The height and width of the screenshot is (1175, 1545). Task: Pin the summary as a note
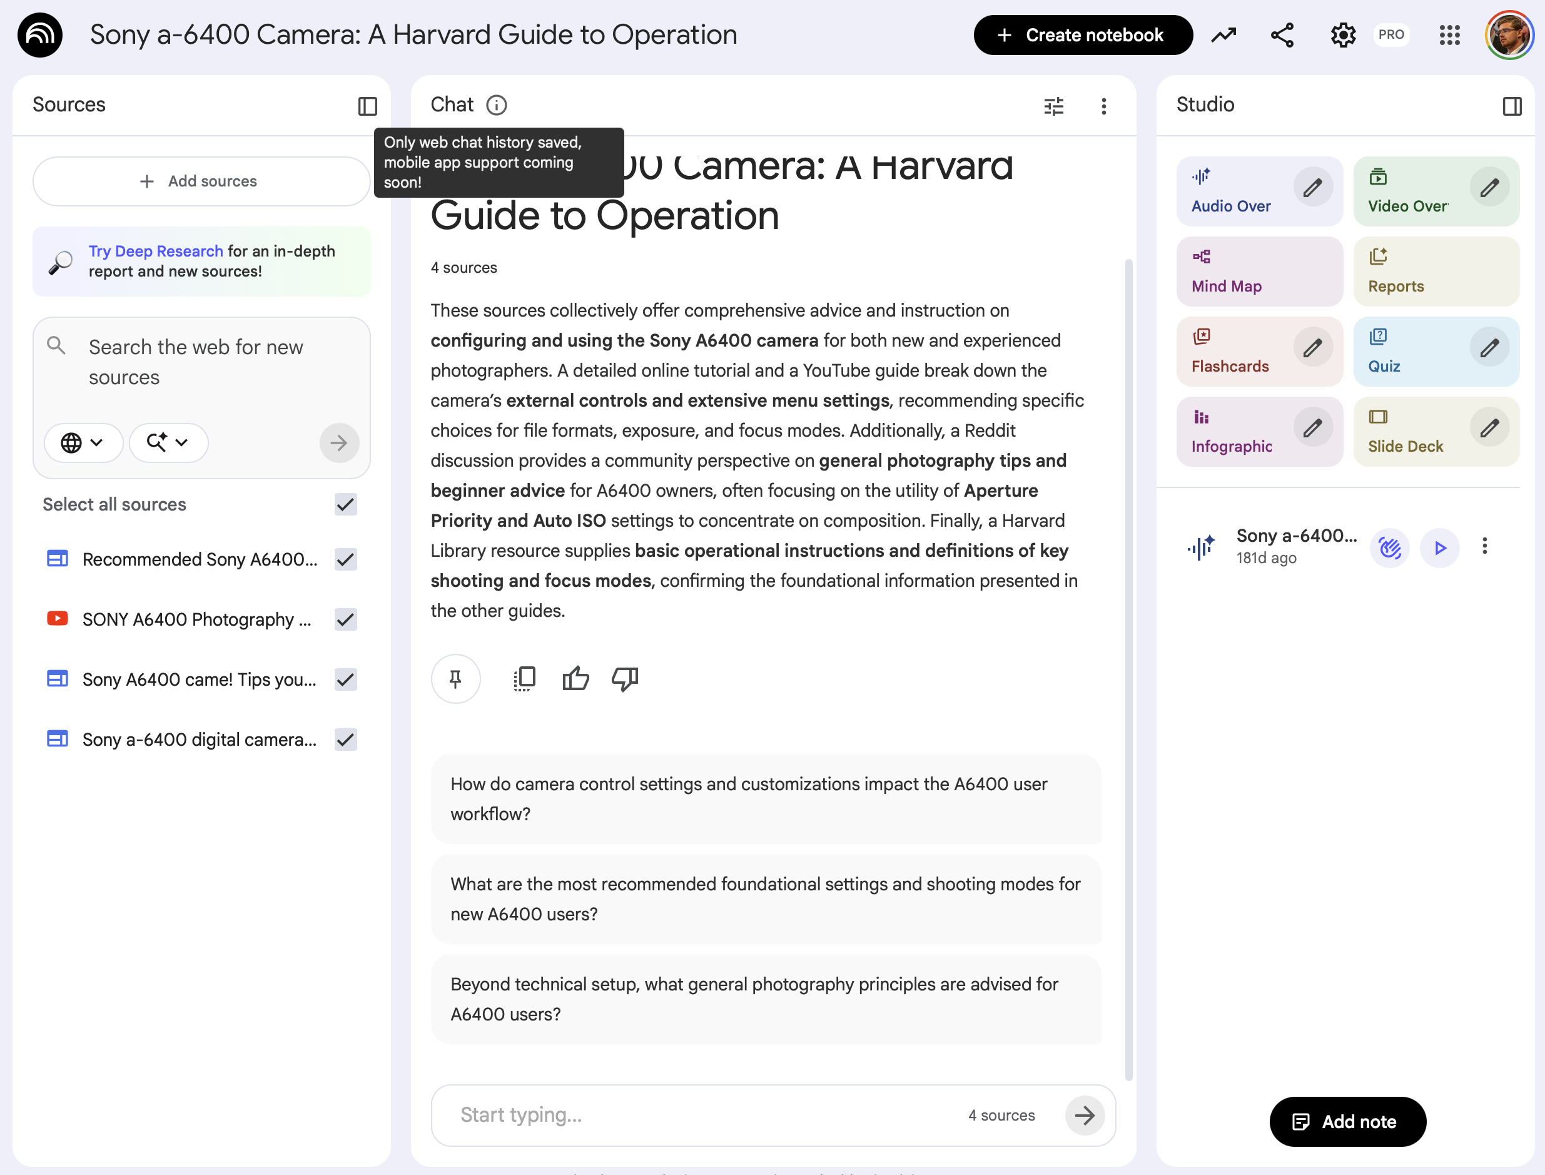coord(455,678)
